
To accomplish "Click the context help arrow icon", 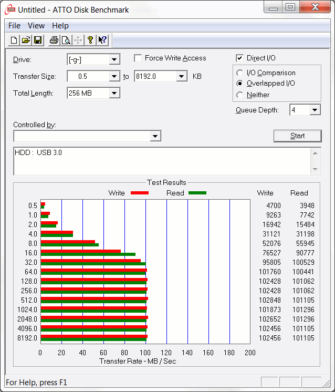I will pos(102,40).
